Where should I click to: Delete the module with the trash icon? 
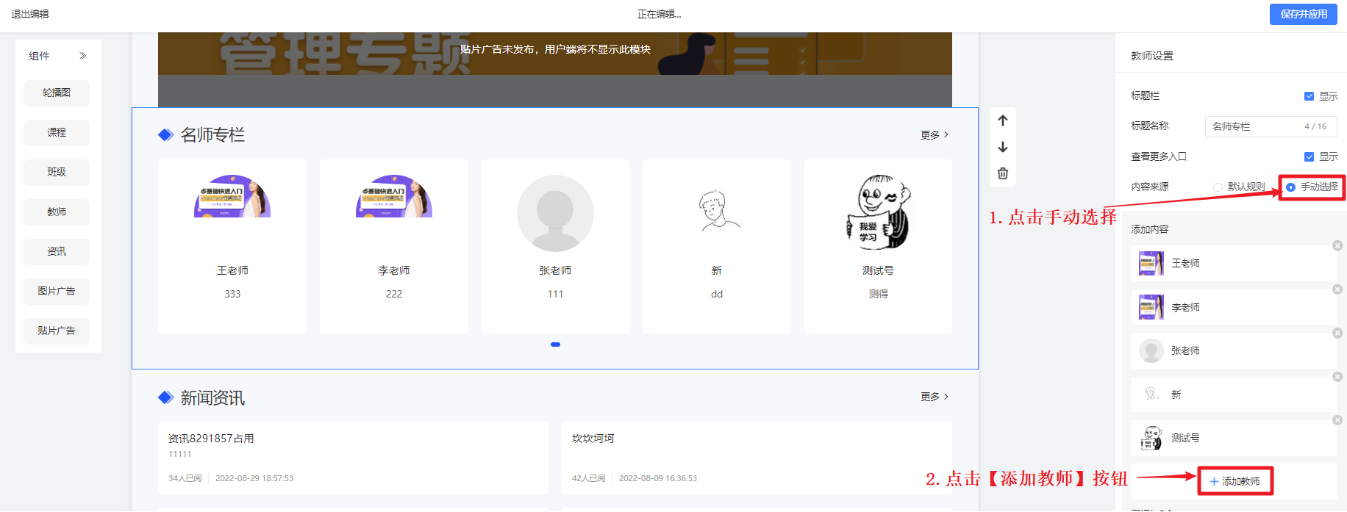(x=1003, y=173)
